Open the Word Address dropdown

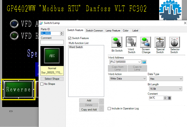click(139, 62)
